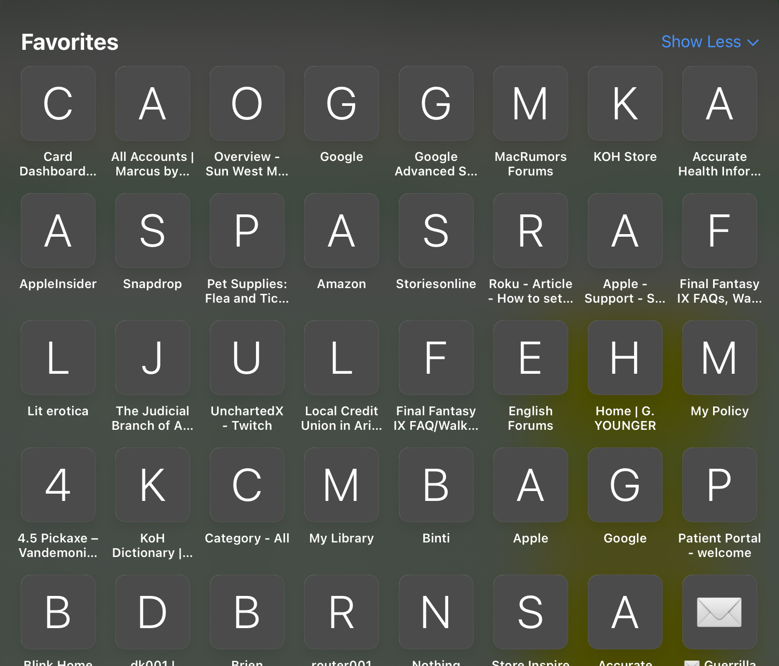Open the MacRumors Forums favorite
Screen dimensions: 779x666
(x=530, y=103)
